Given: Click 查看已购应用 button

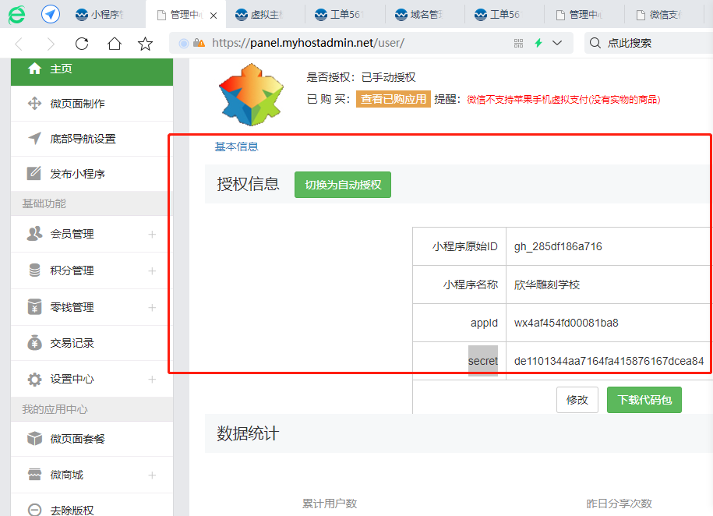Looking at the screenshot, I should (393, 99).
